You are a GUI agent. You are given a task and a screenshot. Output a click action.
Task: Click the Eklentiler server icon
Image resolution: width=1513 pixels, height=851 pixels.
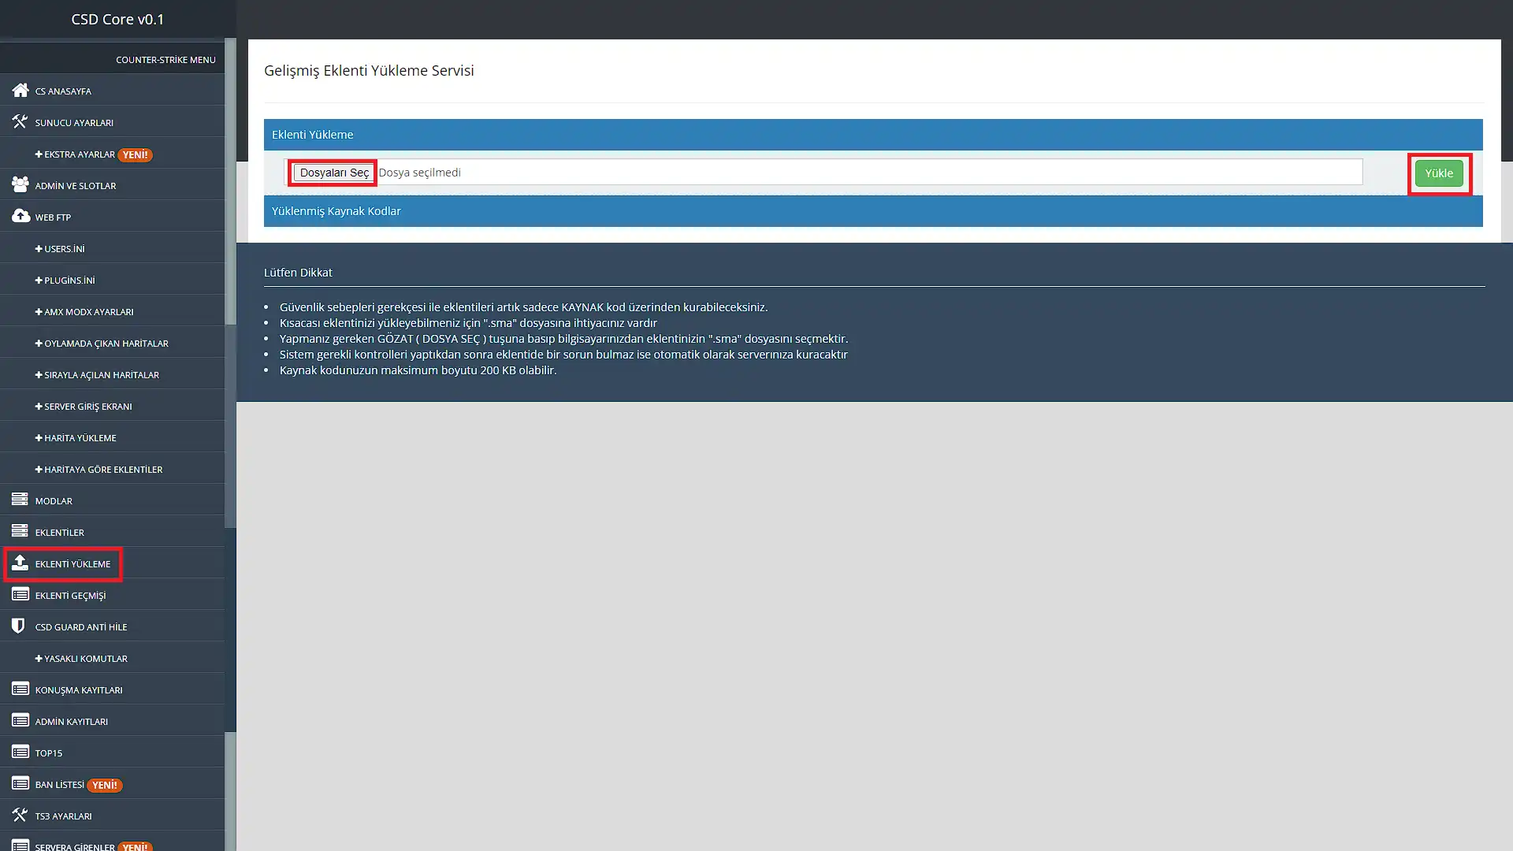point(20,531)
